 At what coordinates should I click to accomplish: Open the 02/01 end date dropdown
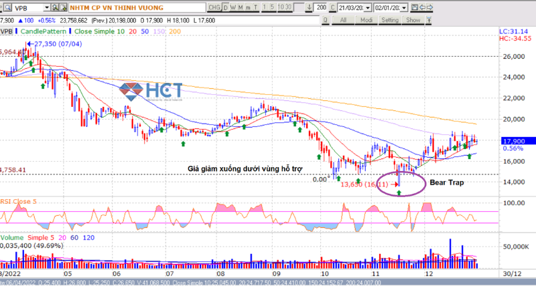[x=404, y=7]
